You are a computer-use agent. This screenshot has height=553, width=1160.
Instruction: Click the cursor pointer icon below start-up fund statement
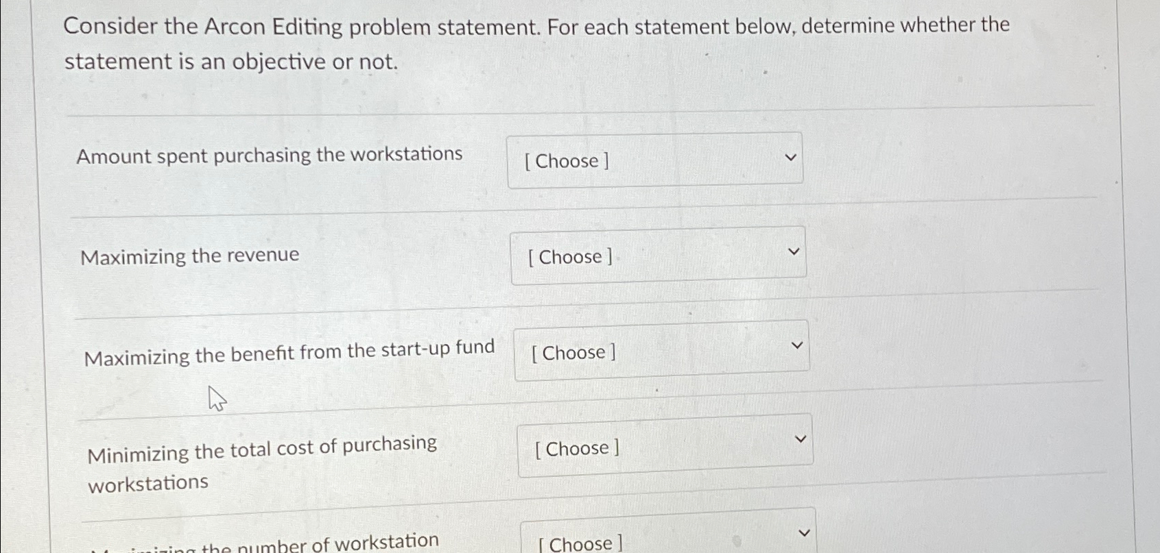(x=216, y=398)
